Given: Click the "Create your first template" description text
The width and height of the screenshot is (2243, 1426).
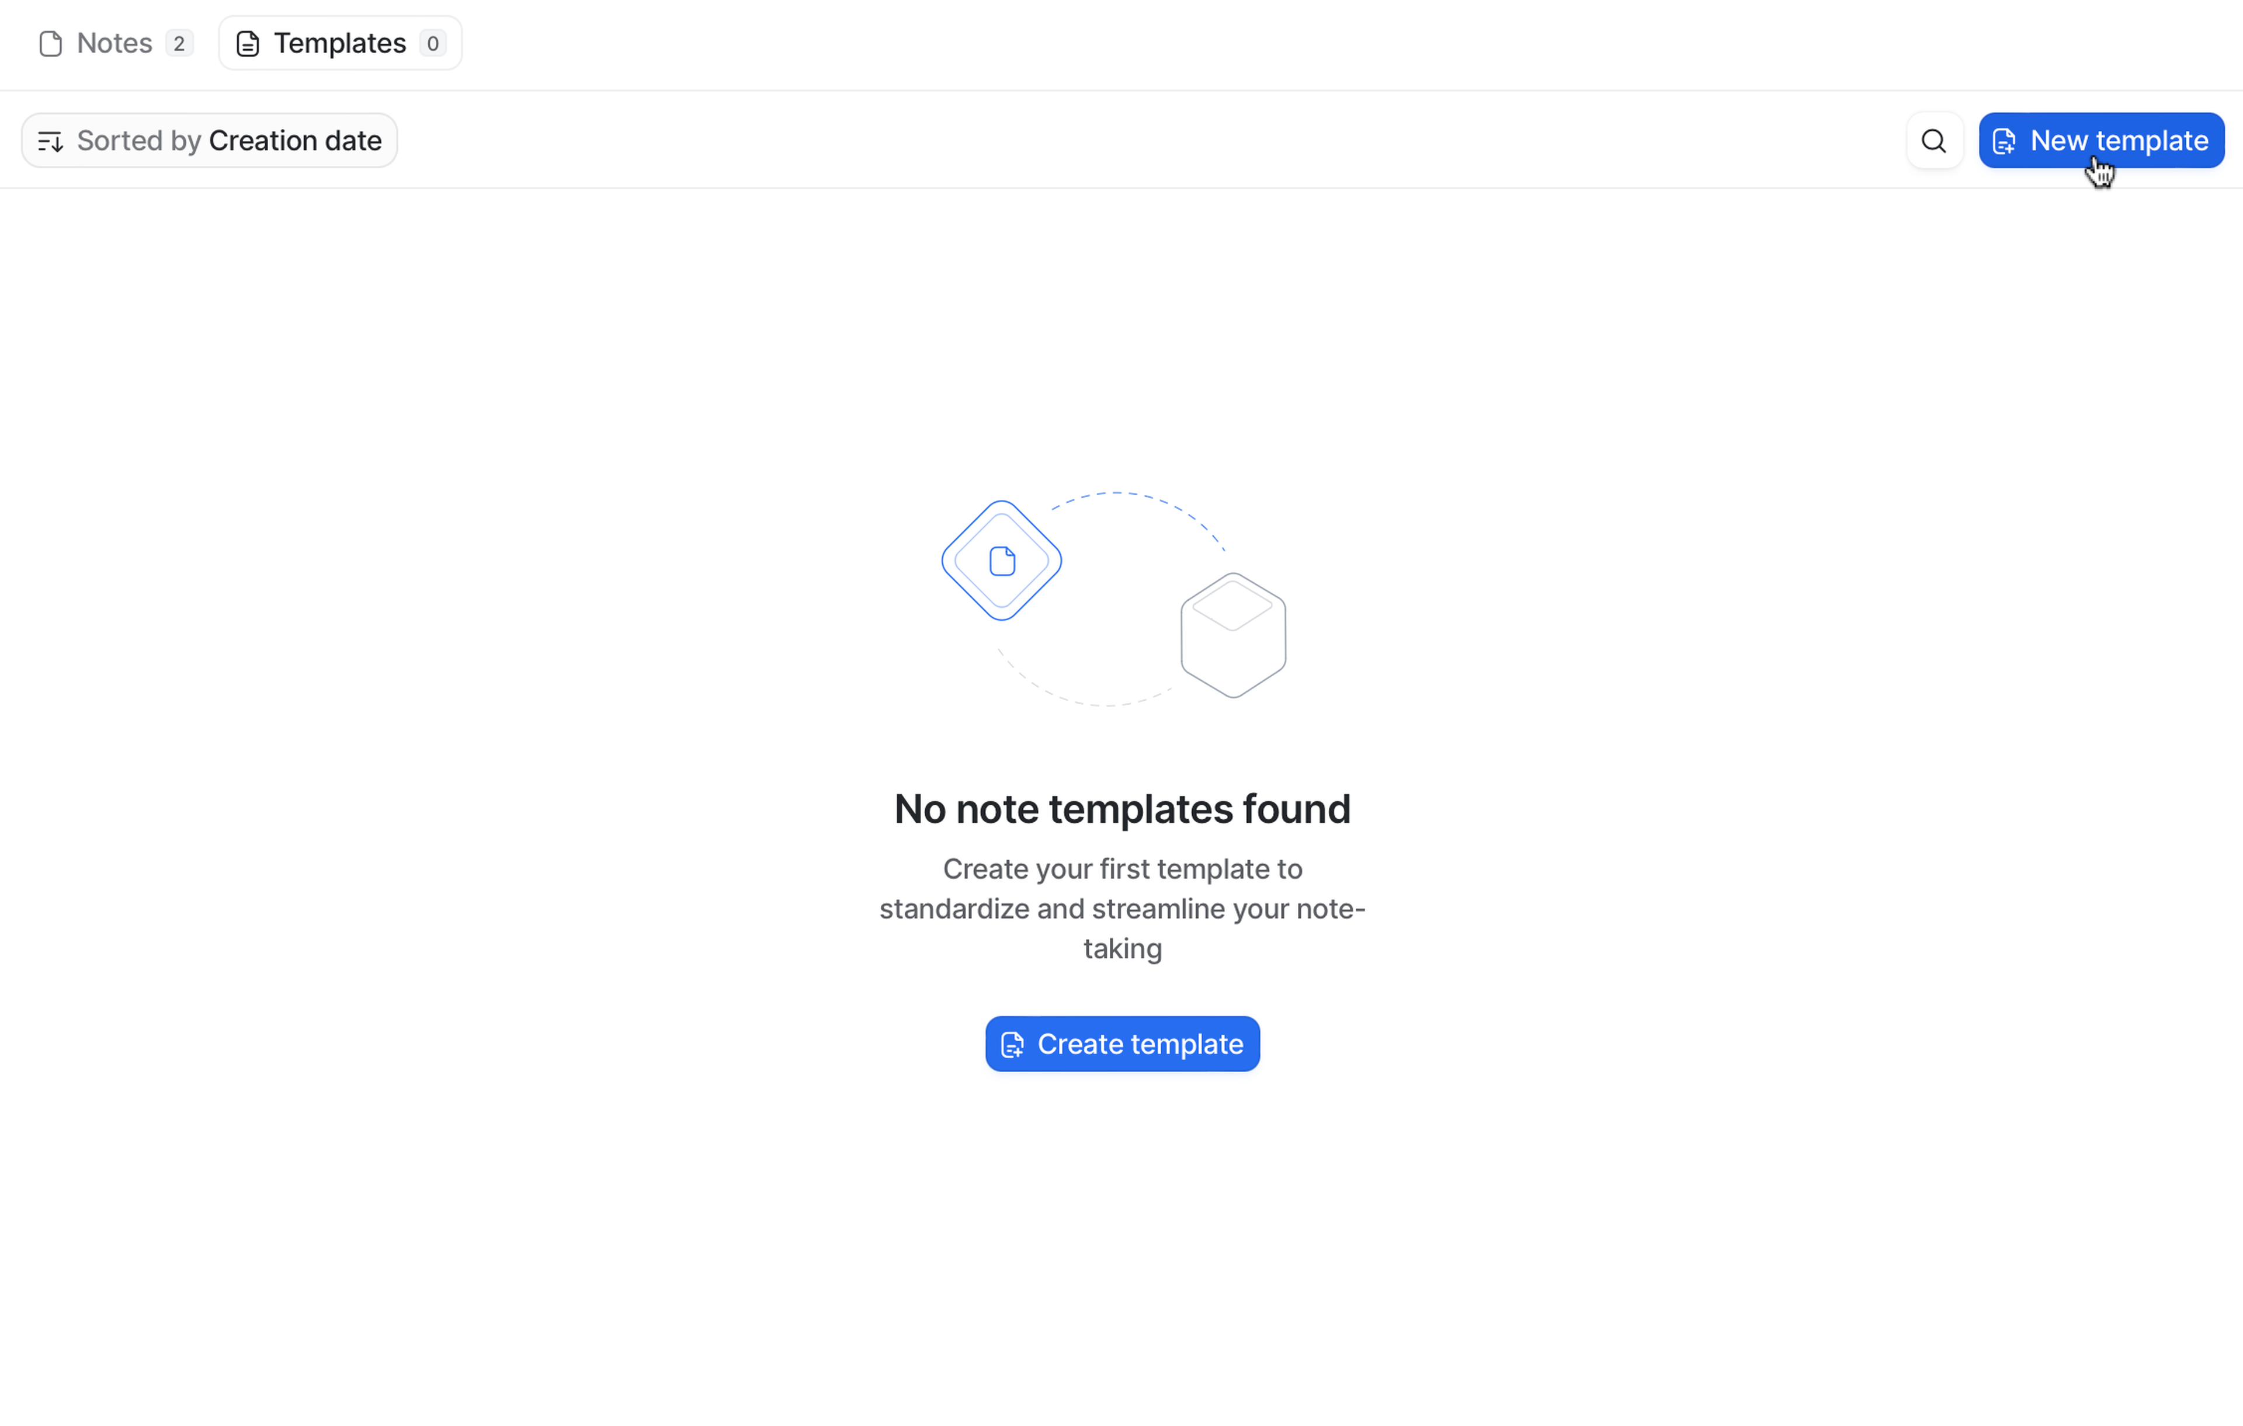Looking at the screenshot, I should pyautogui.click(x=1121, y=869).
